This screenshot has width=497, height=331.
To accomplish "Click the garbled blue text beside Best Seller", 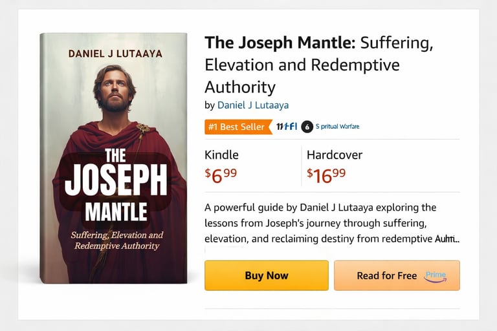I will point(286,127).
